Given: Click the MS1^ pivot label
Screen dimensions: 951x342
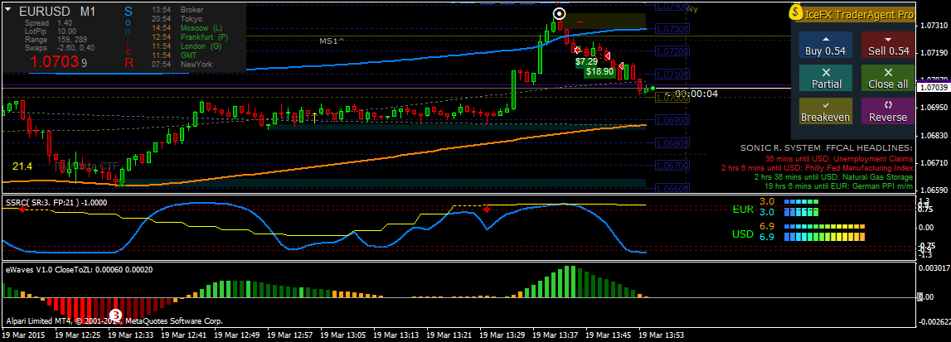Looking at the screenshot, I should pyautogui.click(x=331, y=41).
